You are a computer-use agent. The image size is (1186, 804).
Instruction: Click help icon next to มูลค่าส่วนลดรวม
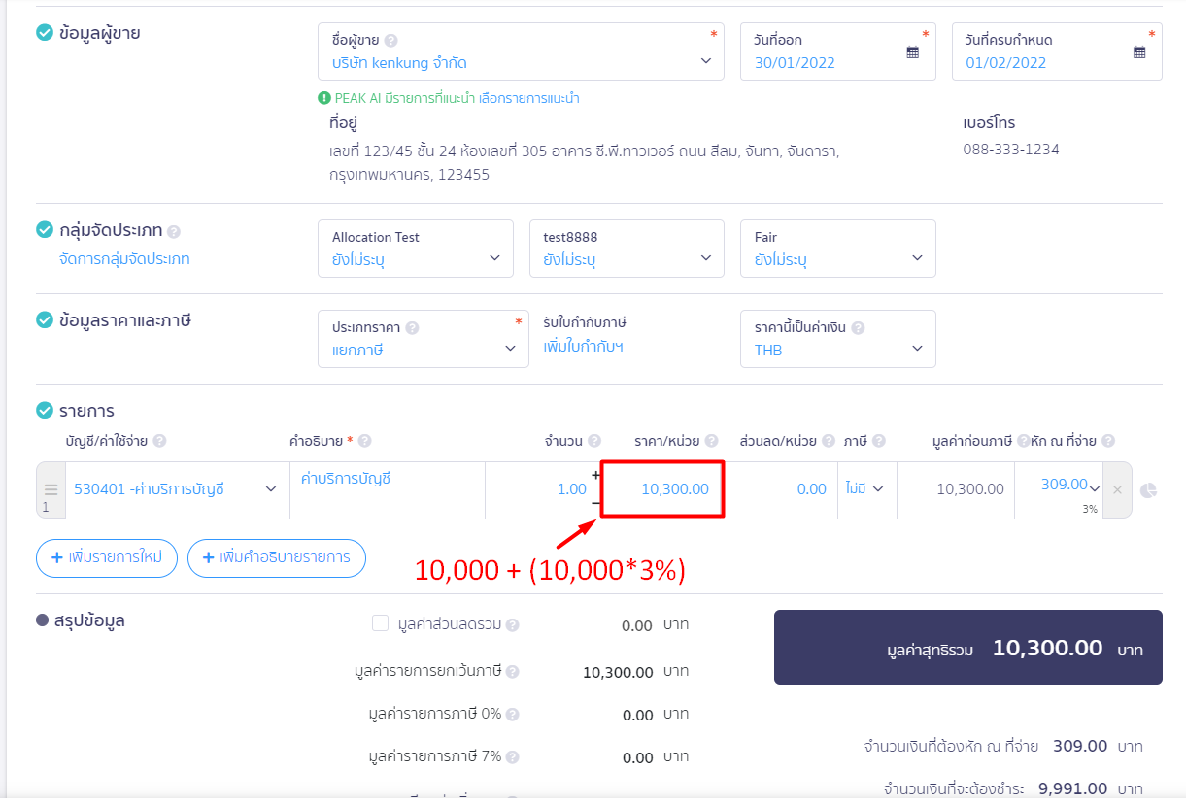[x=512, y=625]
